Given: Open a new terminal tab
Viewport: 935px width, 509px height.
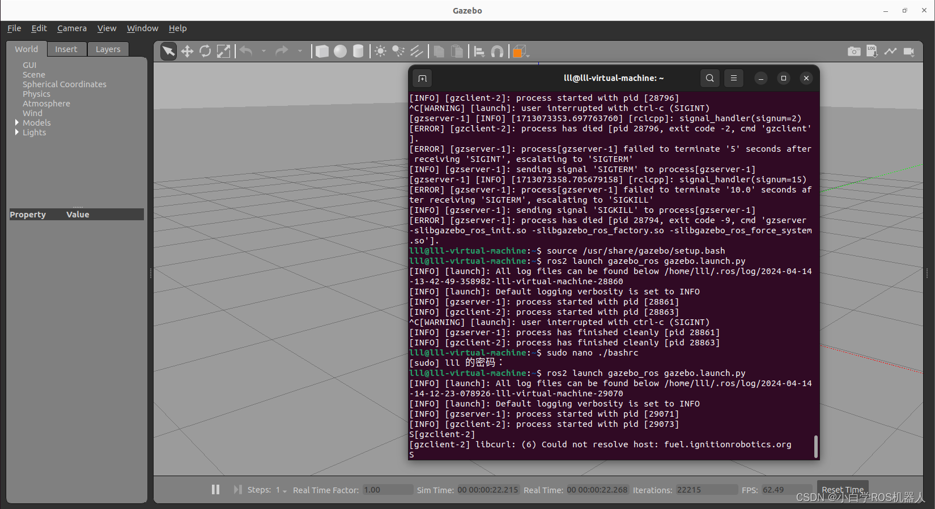Looking at the screenshot, I should tap(423, 78).
